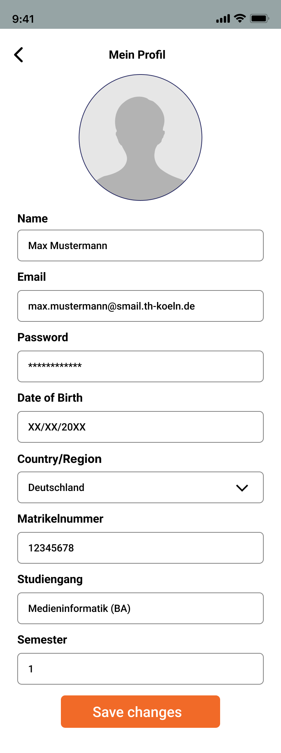This screenshot has height=753, width=281.
Task: Edit the Matrikelnummer field 12345678
Action: [140, 548]
